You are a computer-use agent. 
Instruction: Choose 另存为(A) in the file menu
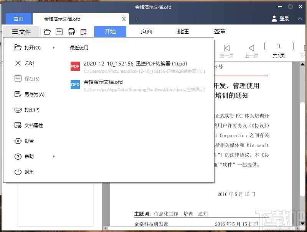[35, 94]
